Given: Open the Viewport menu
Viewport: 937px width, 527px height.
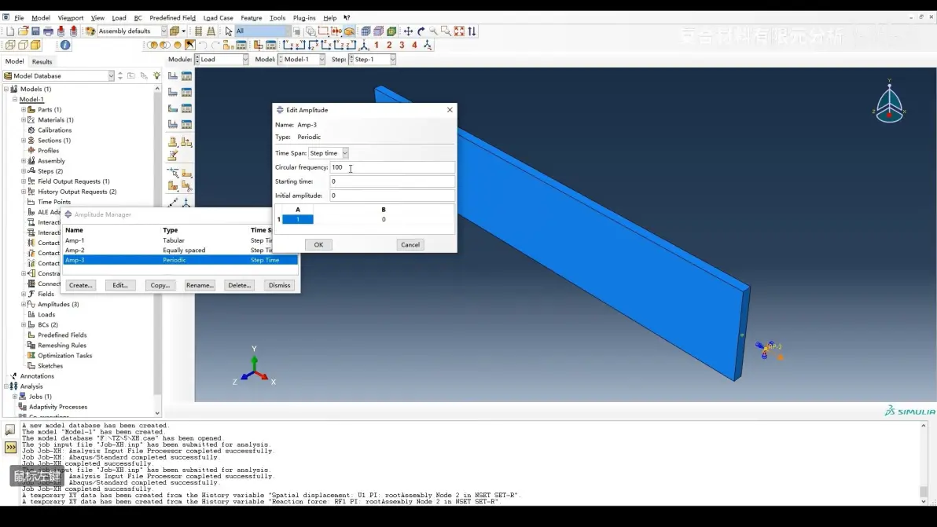Looking at the screenshot, I should coord(71,18).
